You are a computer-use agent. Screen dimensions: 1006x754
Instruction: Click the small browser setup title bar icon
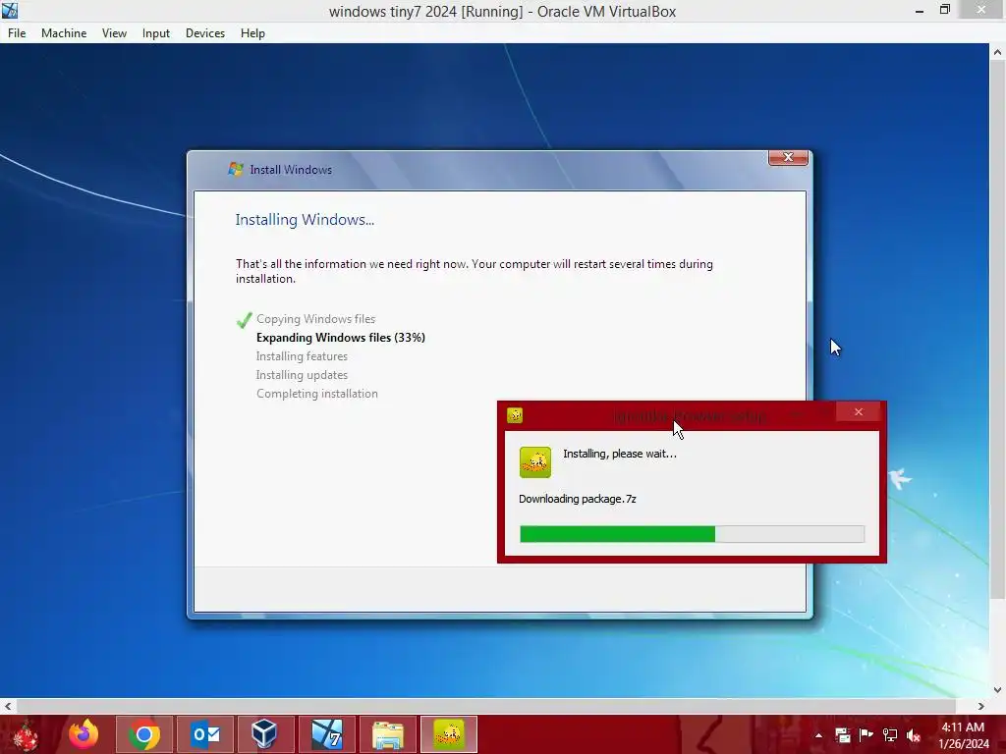515,415
